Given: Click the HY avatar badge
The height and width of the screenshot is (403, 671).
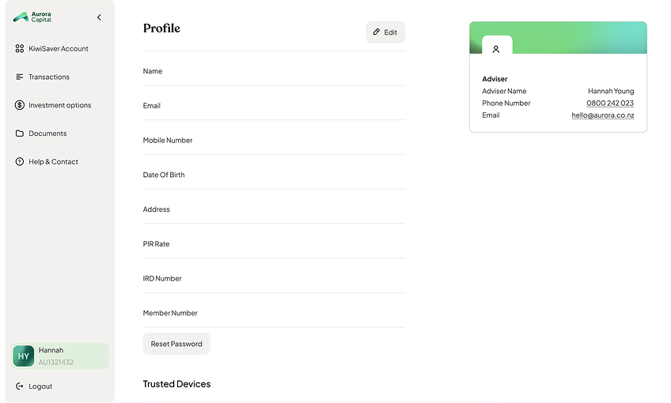Looking at the screenshot, I should tap(24, 356).
